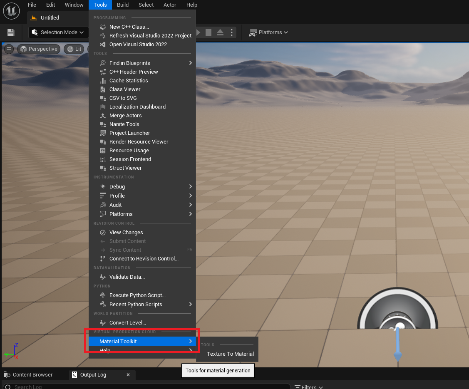Open the Selection Mode dropdown
Image resolution: width=469 pixels, height=389 pixels.
click(x=58, y=32)
